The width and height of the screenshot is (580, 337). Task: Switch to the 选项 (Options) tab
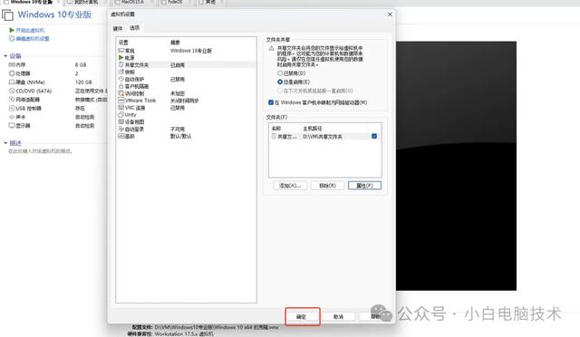(x=134, y=28)
